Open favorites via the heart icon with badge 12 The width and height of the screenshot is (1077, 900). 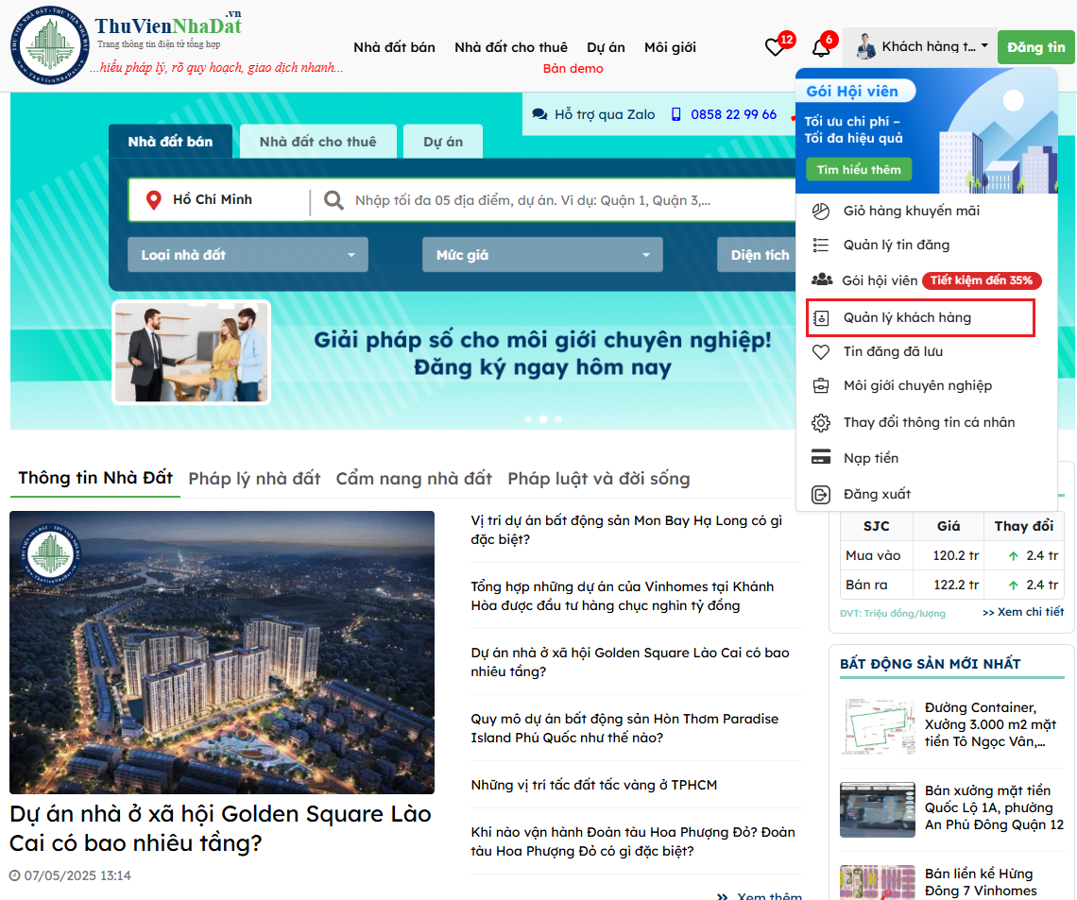(x=775, y=45)
